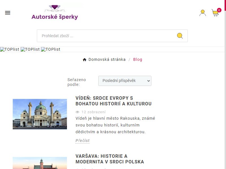Open the hamburger navigation menu

click(x=8, y=13)
